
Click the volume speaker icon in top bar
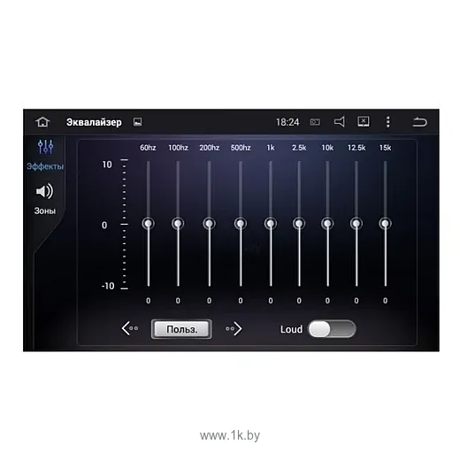click(340, 121)
